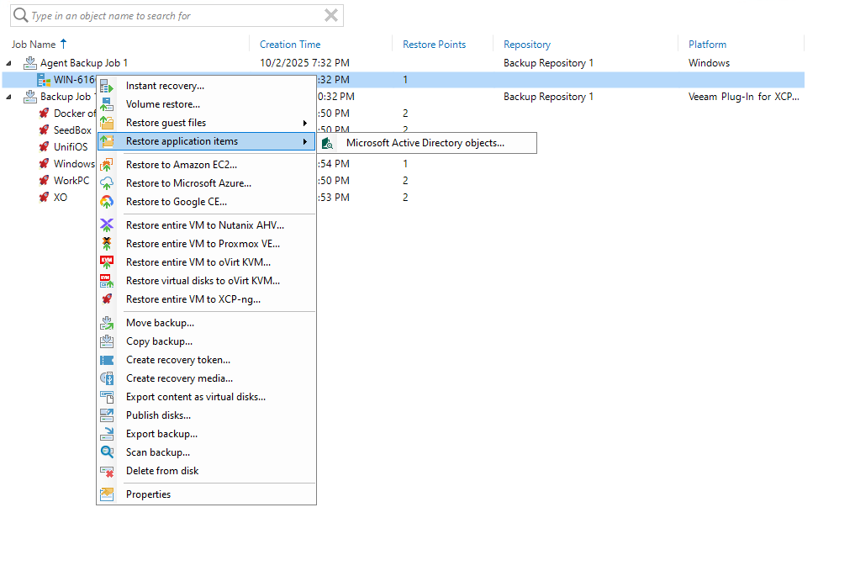The image size is (855, 576).
Task: Expand the Restore guest files submenu arrow
Action: [305, 123]
